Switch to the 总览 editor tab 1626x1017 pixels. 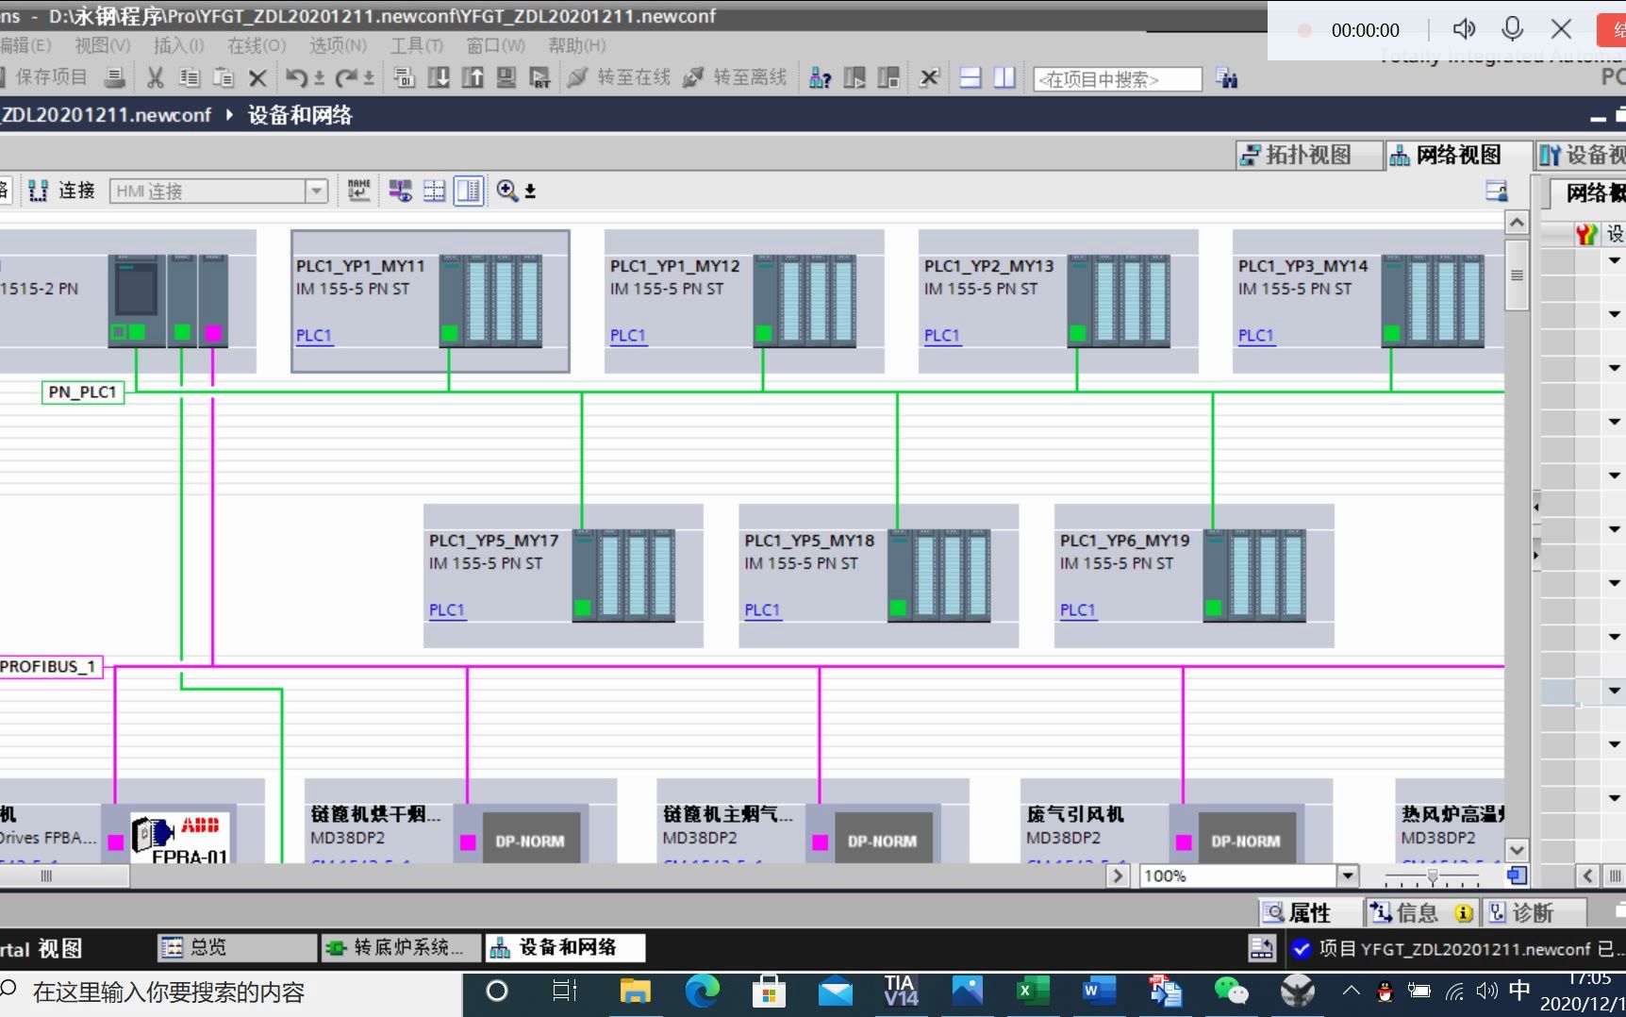point(236,947)
